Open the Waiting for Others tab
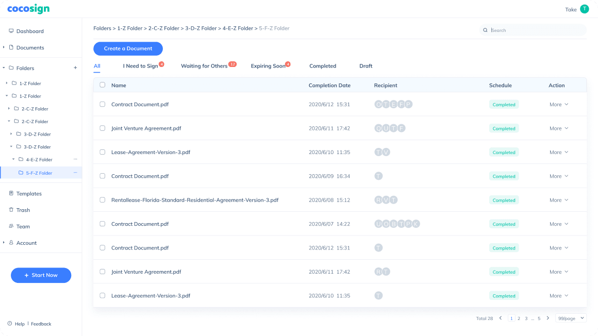 pyautogui.click(x=204, y=66)
